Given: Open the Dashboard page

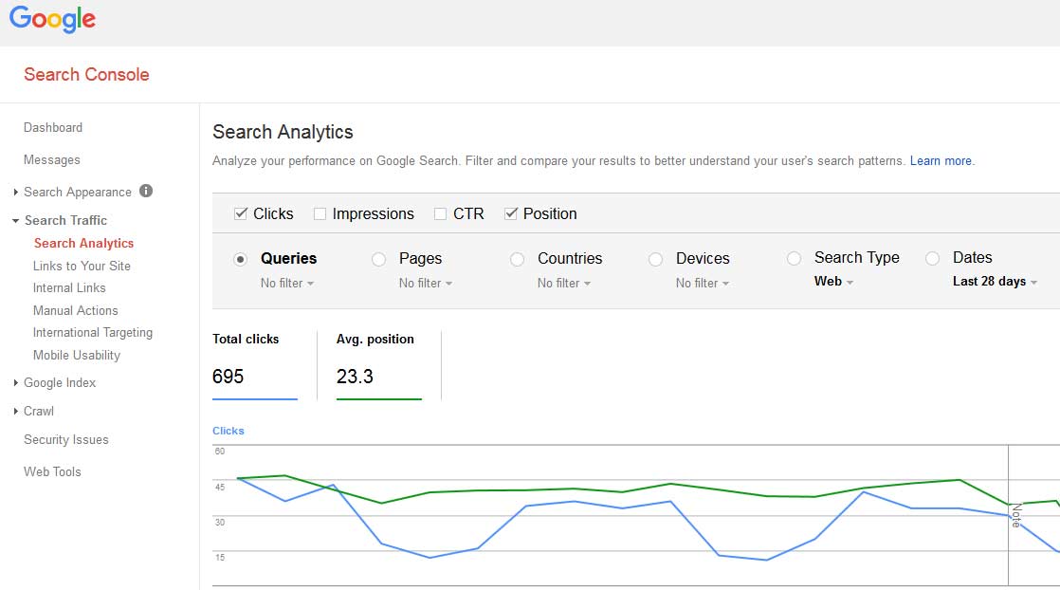Looking at the screenshot, I should 53,127.
